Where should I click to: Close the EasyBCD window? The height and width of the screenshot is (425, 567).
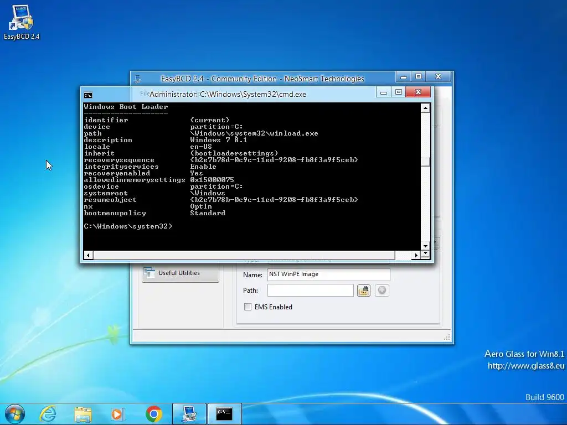click(439, 76)
